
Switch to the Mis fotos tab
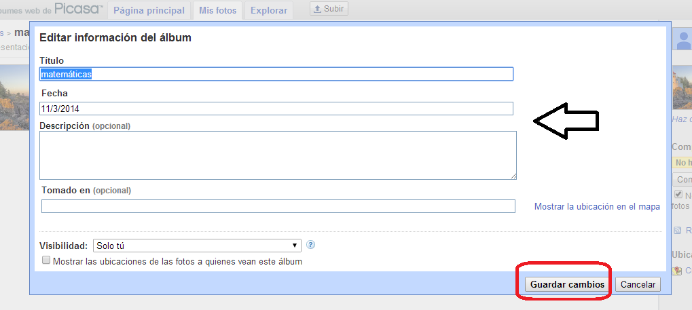point(217,11)
